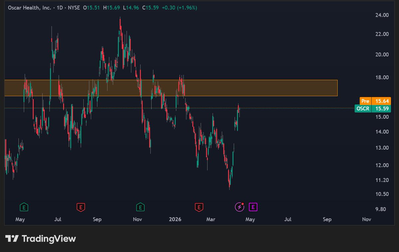
Task: Click the open value O15.51
Action: (x=91, y=8)
